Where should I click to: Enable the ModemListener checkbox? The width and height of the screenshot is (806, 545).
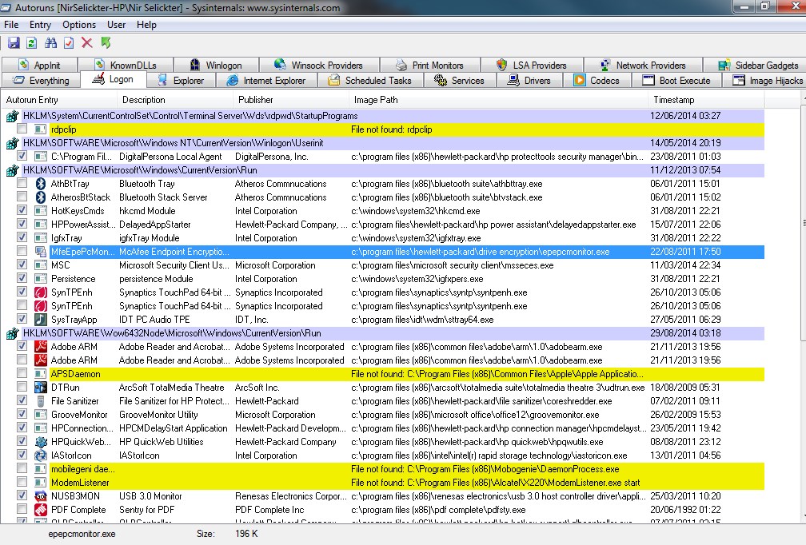22,482
